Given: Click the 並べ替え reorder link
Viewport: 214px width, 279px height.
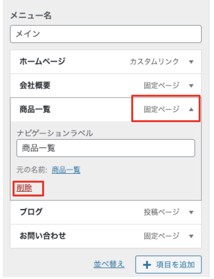Looking at the screenshot, I should (x=109, y=264).
